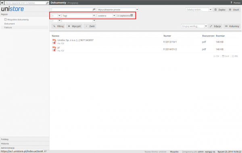Image resolution: width=242 pixels, height=153 pixels.
Task: Open Help via the question mark icon
Action: (231, 3)
